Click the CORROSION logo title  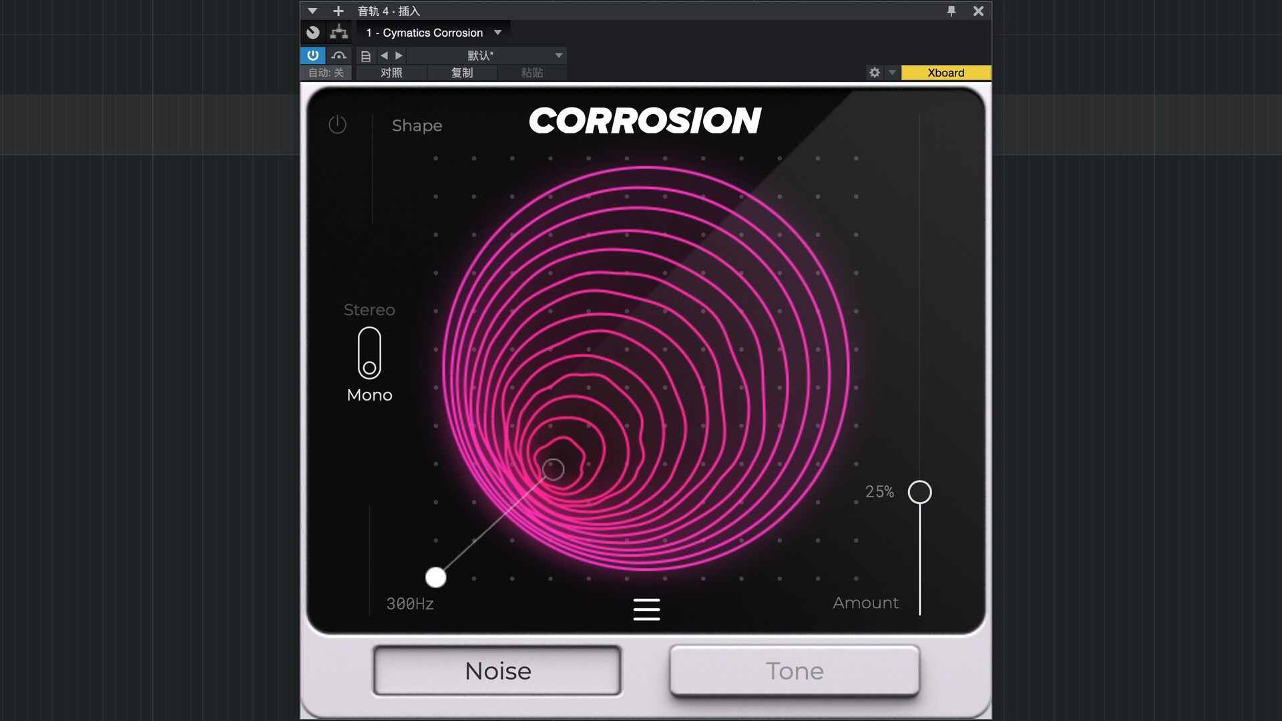(644, 121)
